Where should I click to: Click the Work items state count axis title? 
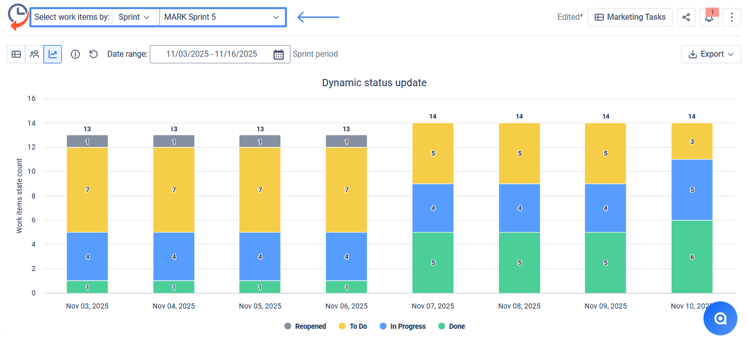20,196
